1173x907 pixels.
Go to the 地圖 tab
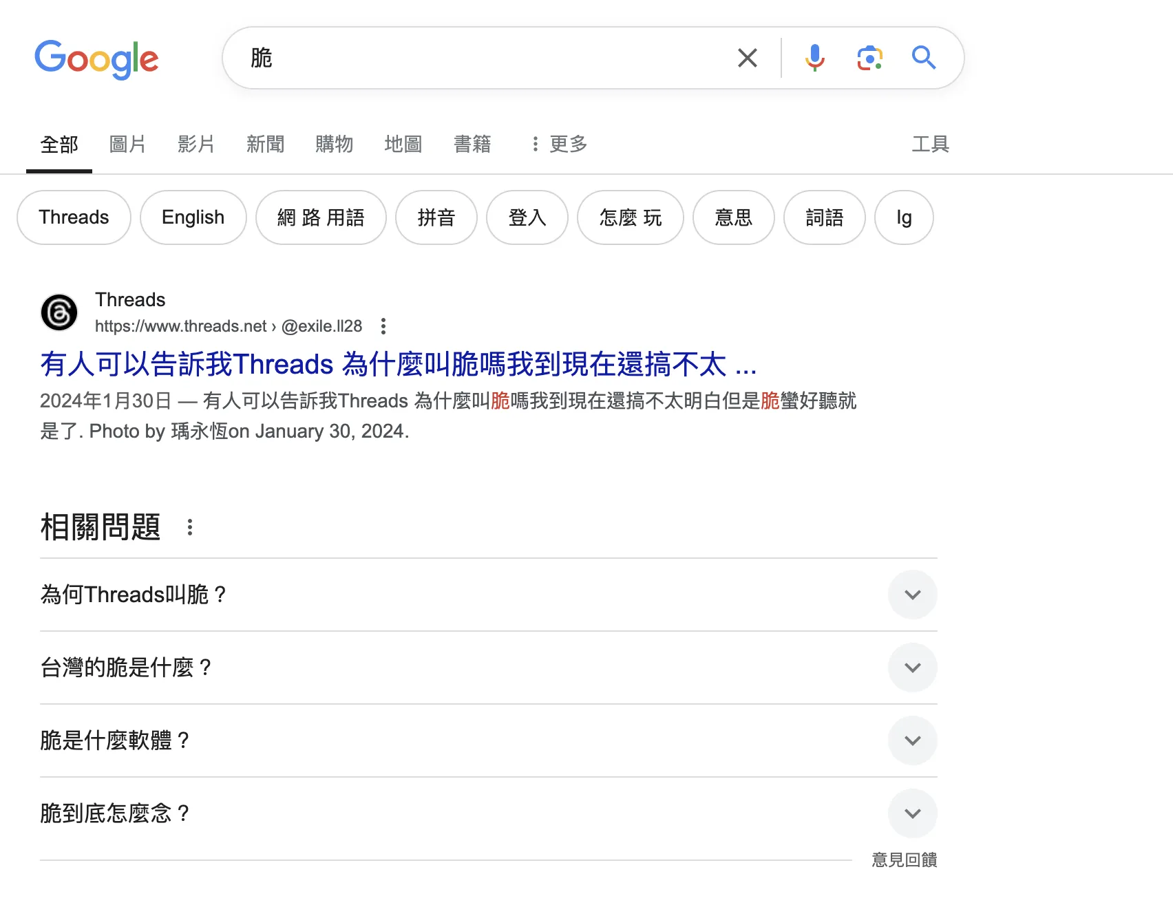point(403,145)
